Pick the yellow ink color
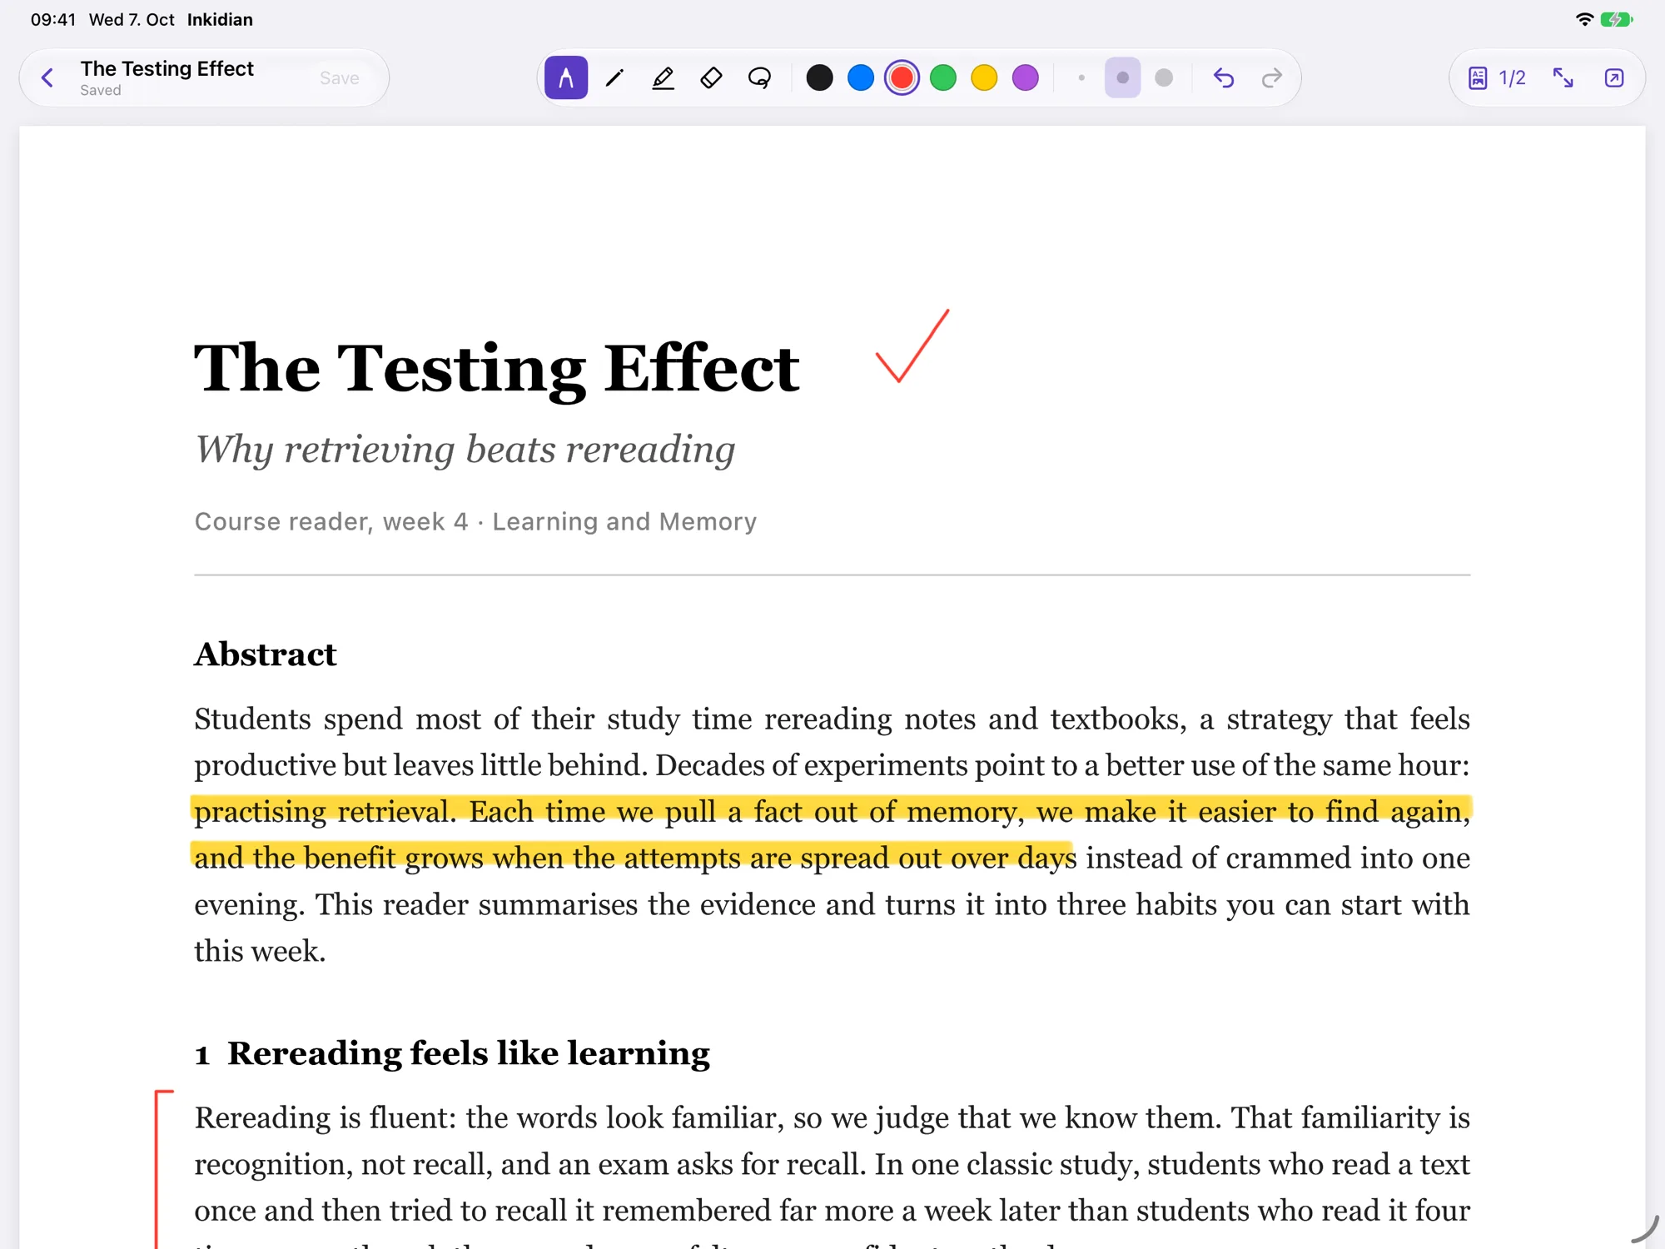1665x1249 pixels. (x=984, y=78)
